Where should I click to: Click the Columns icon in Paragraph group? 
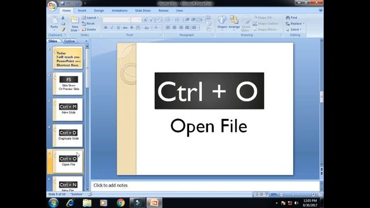pos(195,28)
